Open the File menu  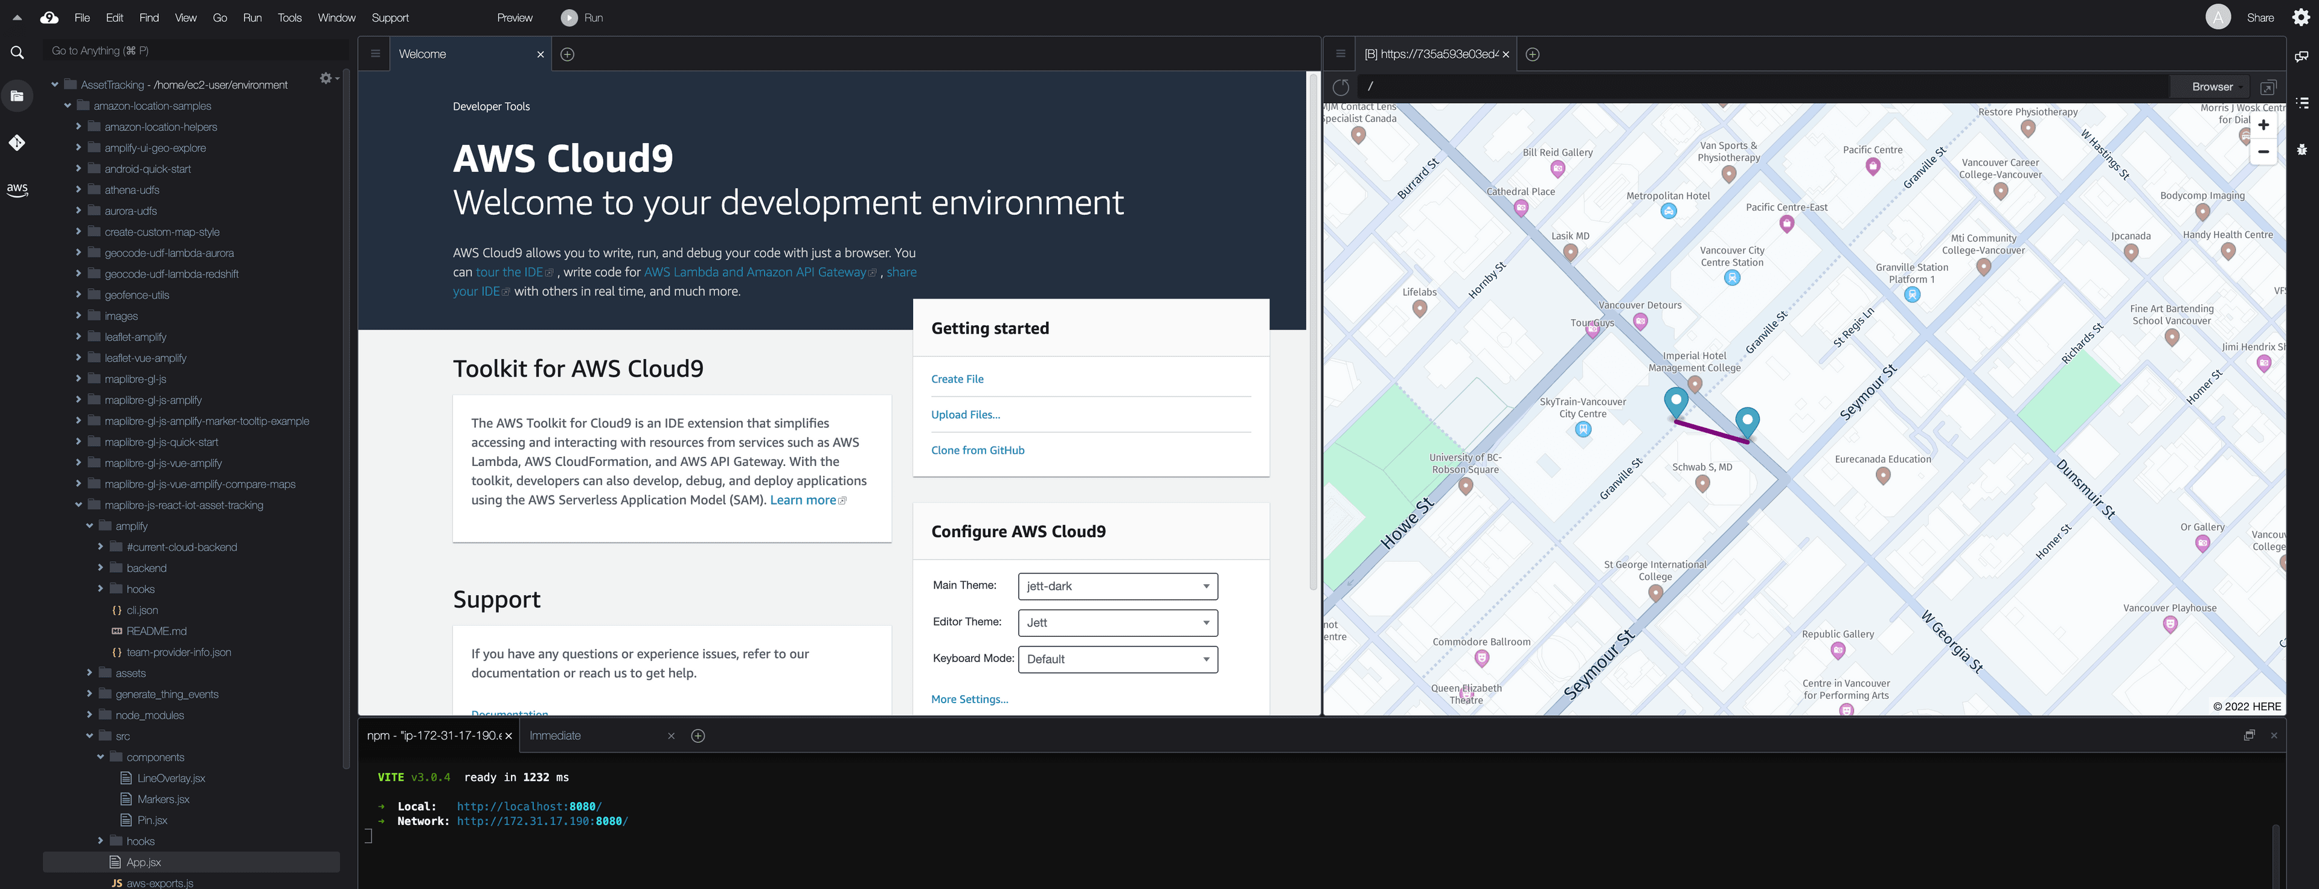[x=82, y=17]
